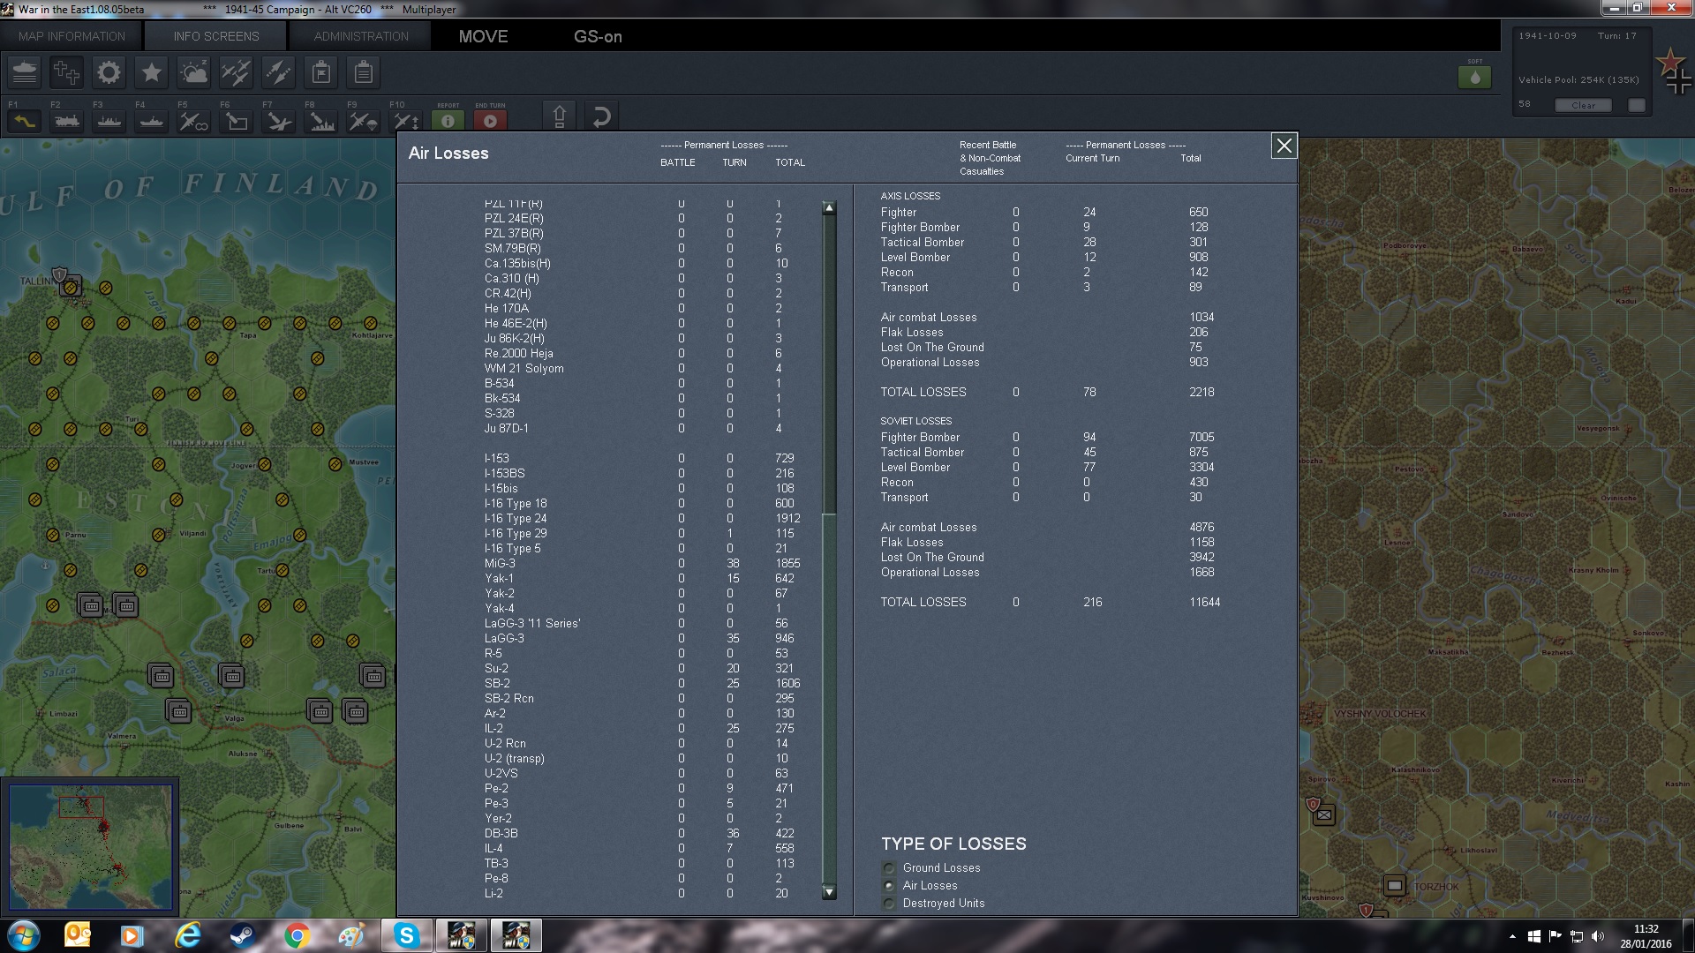This screenshot has height=953, width=1695.
Task: Click the three-aircraft air doctrine icon
Action: pyautogui.click(x=237, y=72)
